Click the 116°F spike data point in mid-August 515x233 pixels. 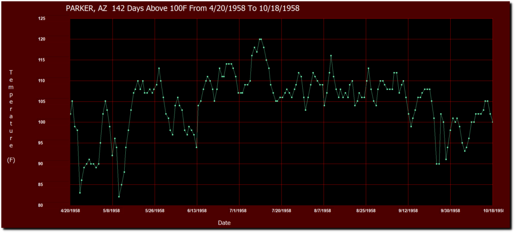click(331, 56)
